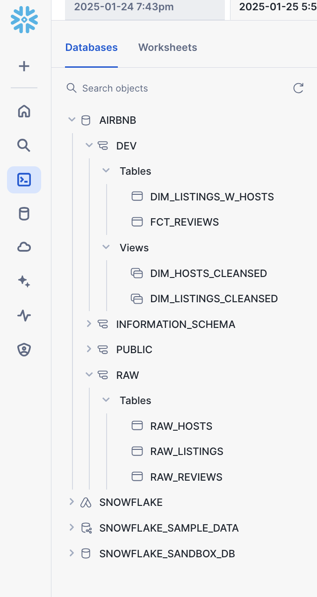Collapse the AIRBNB database tree

tap(72, 120)
